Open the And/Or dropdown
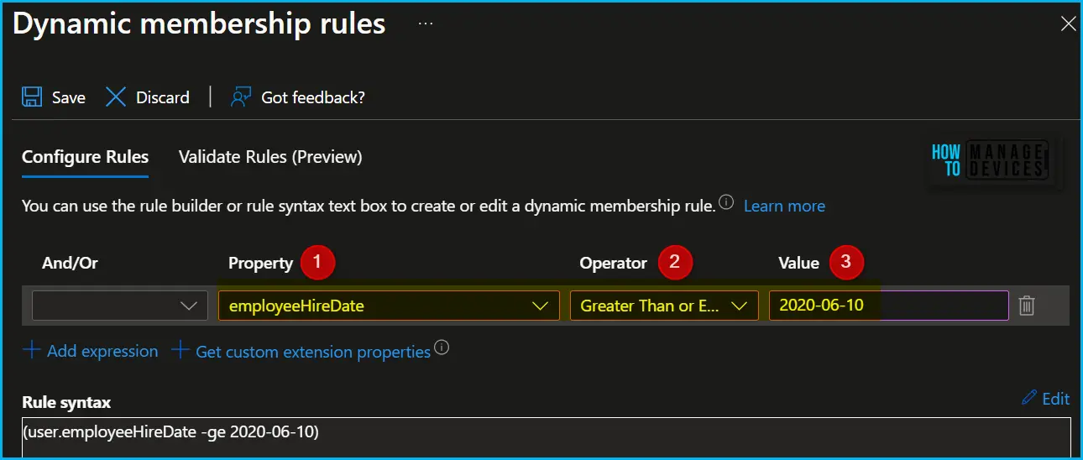 click(x=119, y=306)
